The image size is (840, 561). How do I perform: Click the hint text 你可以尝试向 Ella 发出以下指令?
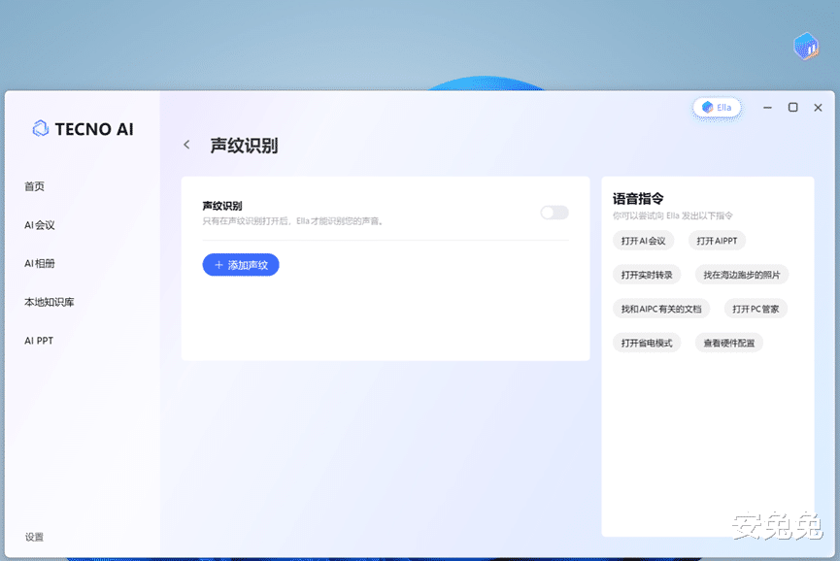pyautogui.click(x=672, y=215)
